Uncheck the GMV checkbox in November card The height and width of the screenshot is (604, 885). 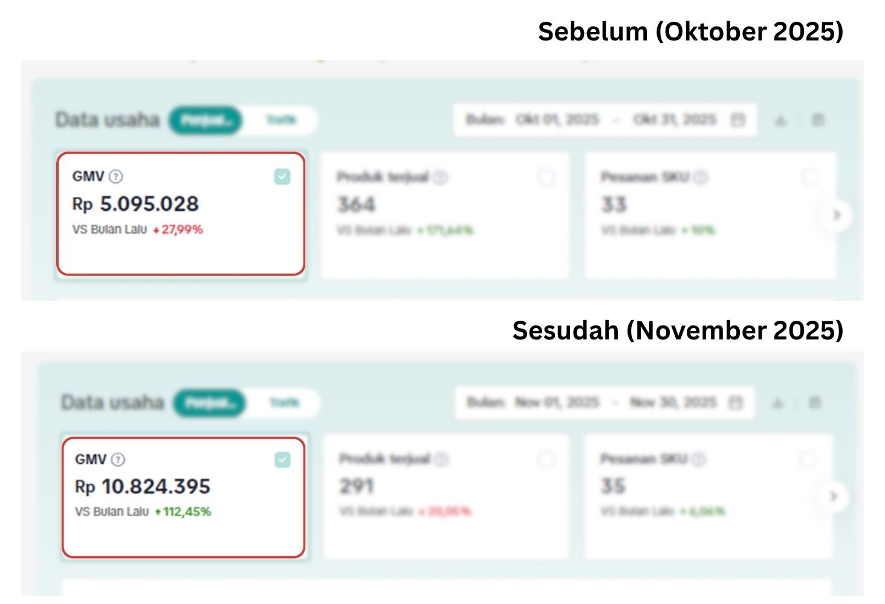pyautogui.click(x=282, y=460)
